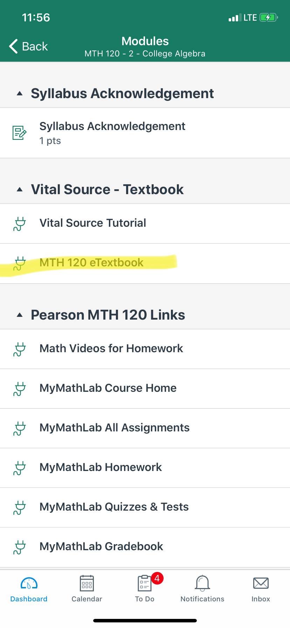Screen dimensions: 290x628
Task: Collapse the Pearson MTH 120 Links module
Action: (x=20, y=315)
